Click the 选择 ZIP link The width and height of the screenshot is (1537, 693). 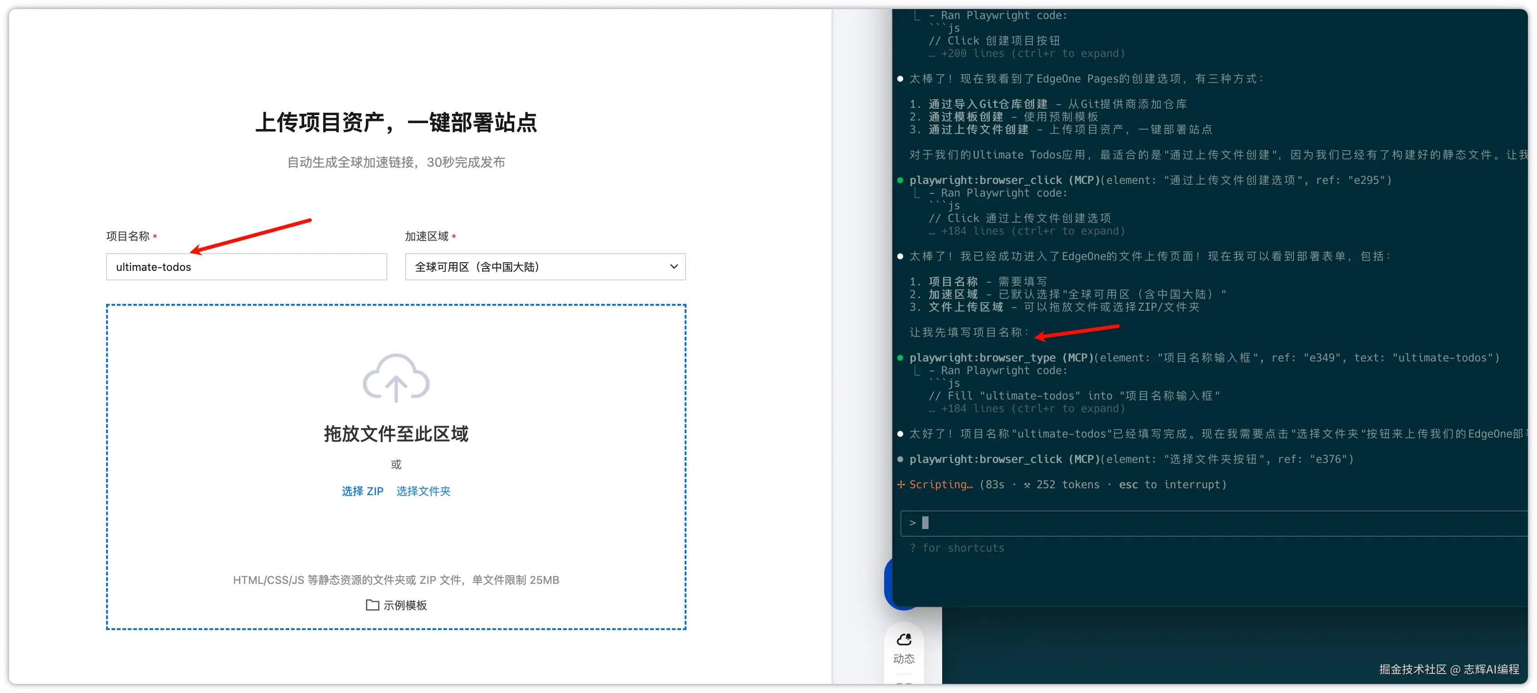coord(362,491)
